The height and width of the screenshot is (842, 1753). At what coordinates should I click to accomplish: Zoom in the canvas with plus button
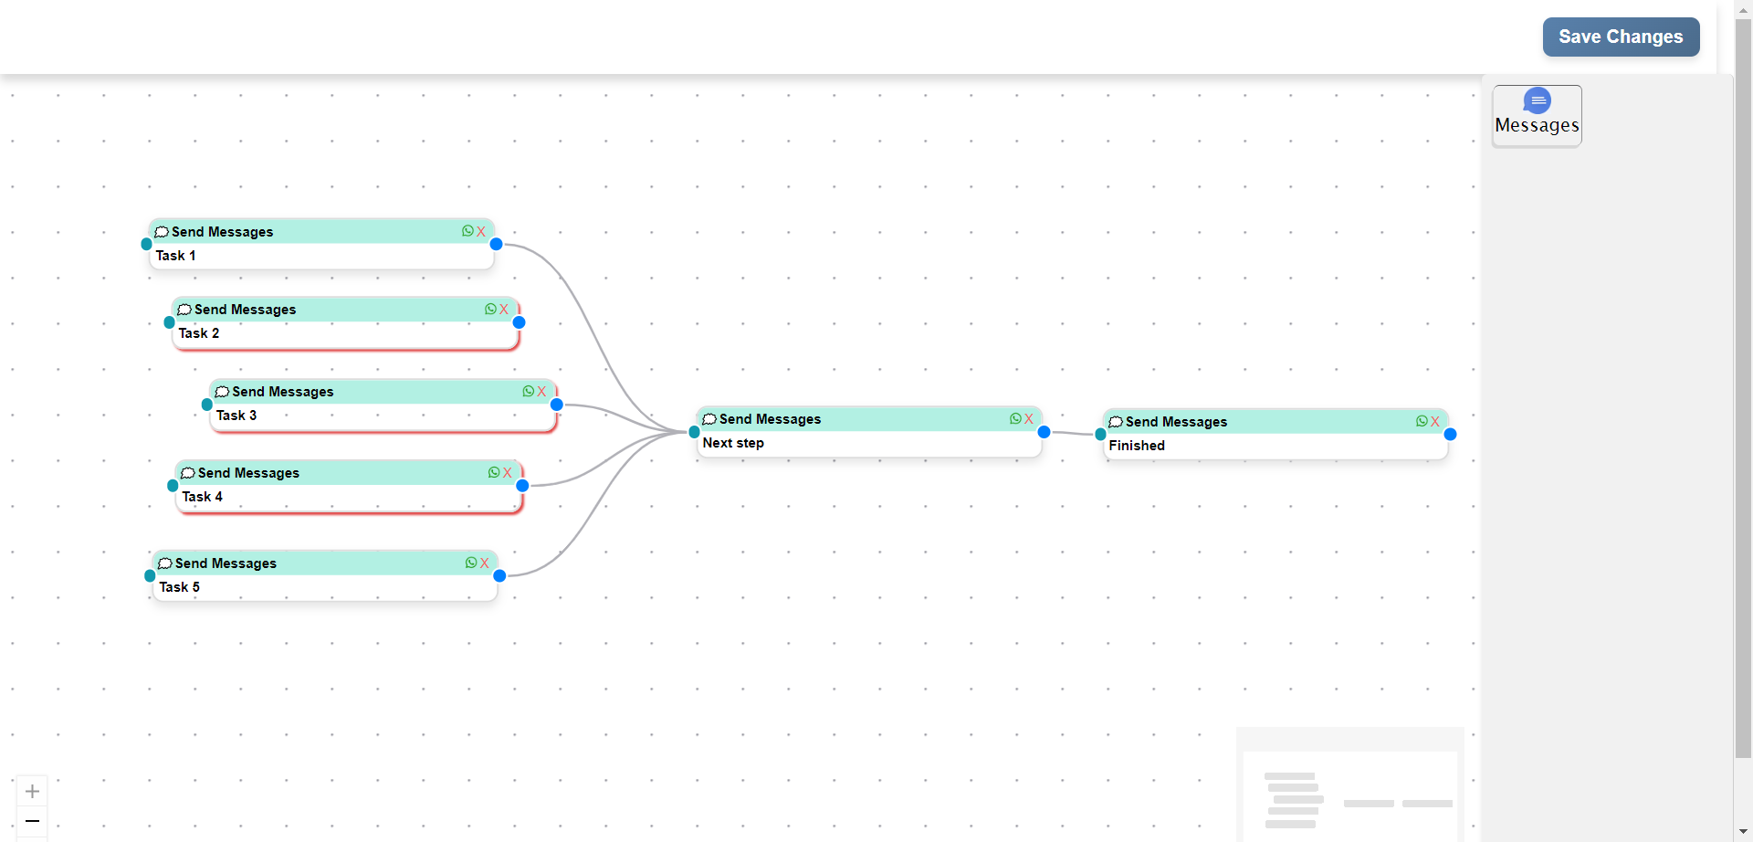point(32,791)
